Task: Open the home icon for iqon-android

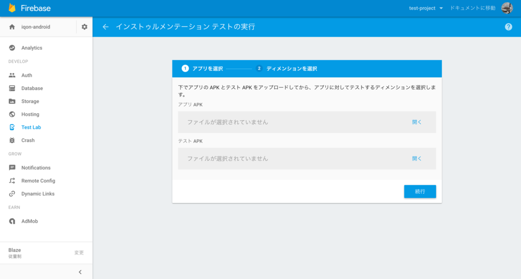Action: pyautogui.click(x=12, y=27)
